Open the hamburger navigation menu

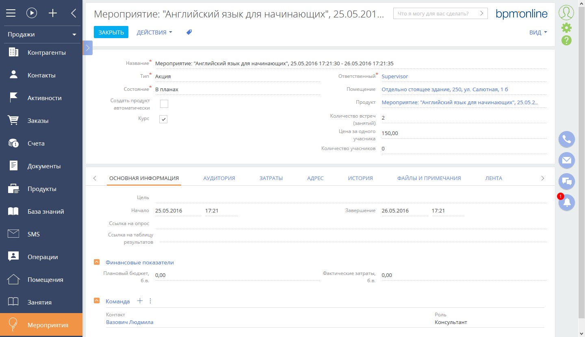(x=11, y=13)
